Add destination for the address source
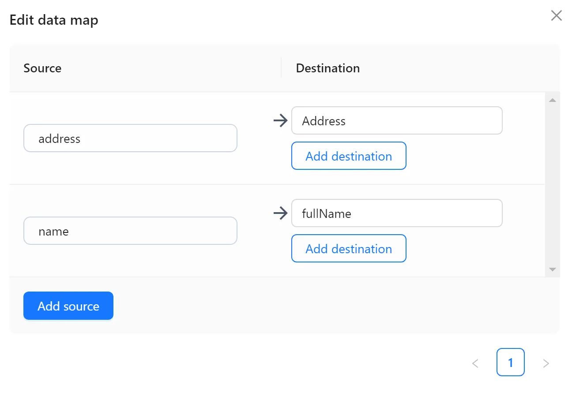Viewport: 572px width, 393px height. [349, 156]
